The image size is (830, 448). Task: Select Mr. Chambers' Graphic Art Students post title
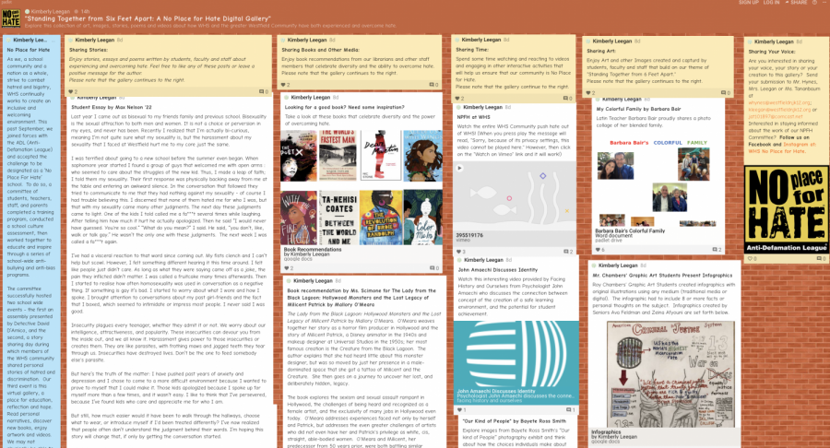[x=662, y=275]
